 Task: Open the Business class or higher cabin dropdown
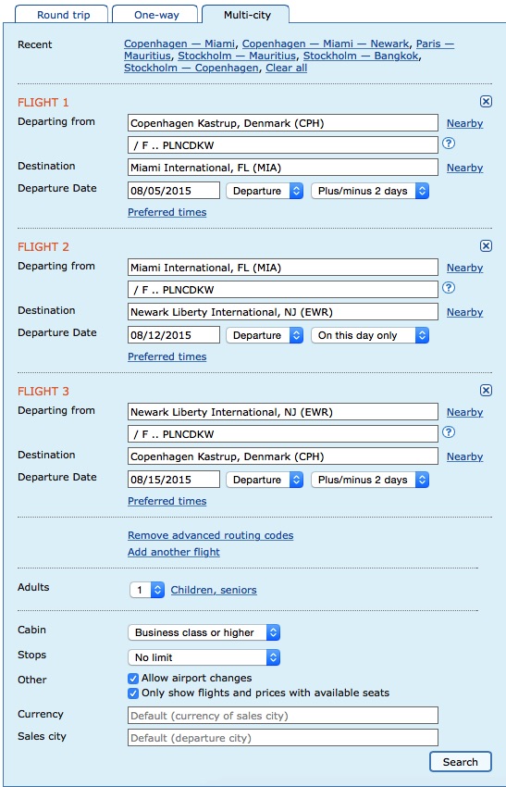[204, 632]
